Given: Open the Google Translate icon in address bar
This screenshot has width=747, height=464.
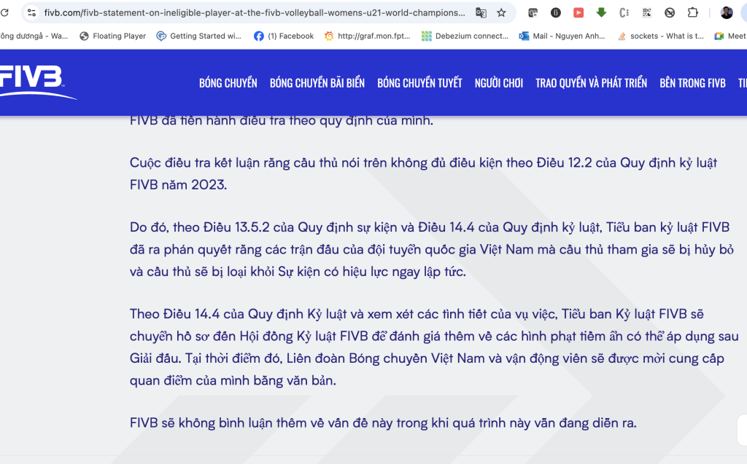Looking at the screenshot, I should [481, 13].
